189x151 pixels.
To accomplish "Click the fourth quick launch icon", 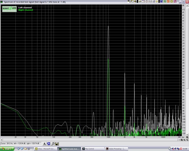I will click(29, 149).
